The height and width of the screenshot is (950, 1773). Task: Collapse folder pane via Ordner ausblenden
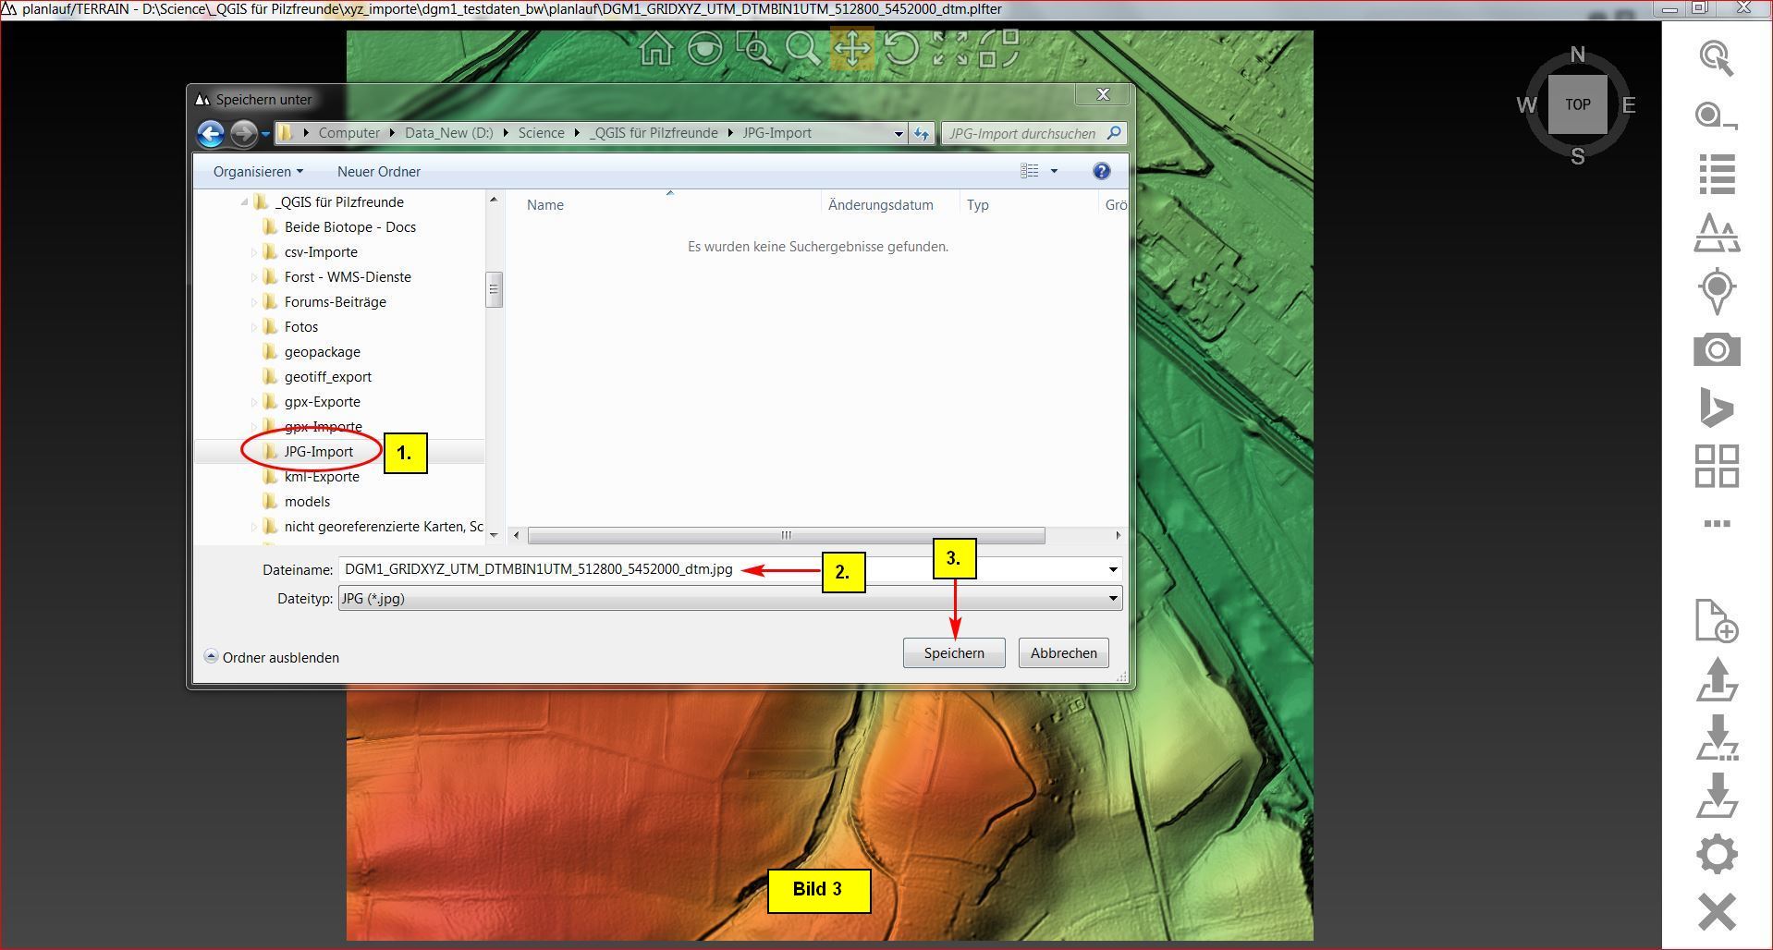point(272,657)
